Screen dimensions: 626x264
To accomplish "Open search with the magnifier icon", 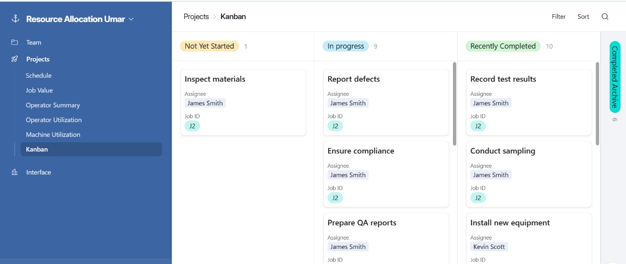I will click(605, 17).
